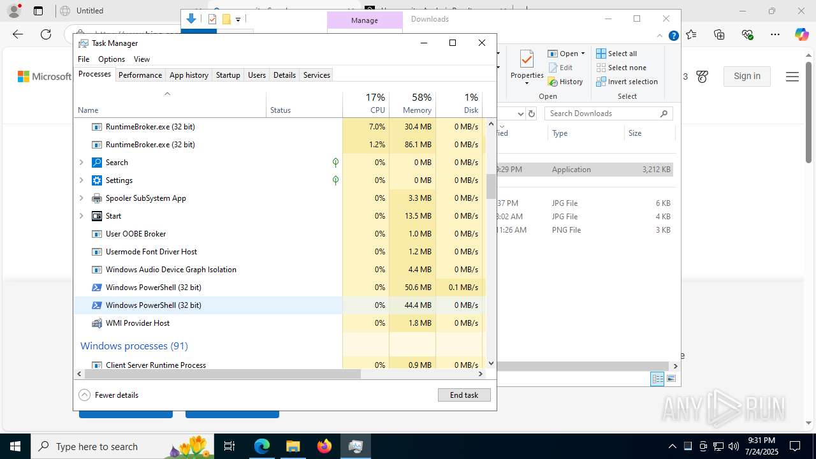Open File Explorer from the taskbar

coord(293,446)
